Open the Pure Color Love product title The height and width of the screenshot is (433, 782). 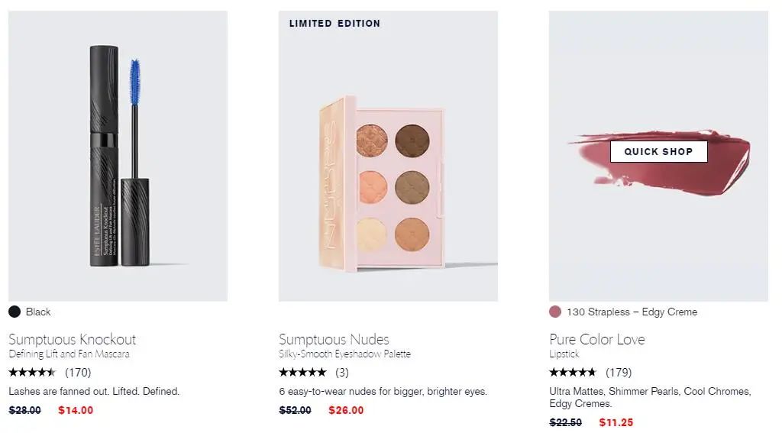click(x=597, y=339)
